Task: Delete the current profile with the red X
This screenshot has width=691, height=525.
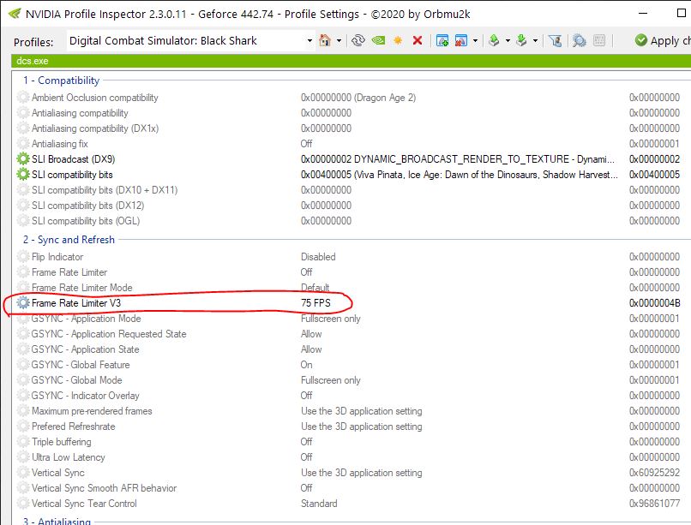Action: pos(418,40)
